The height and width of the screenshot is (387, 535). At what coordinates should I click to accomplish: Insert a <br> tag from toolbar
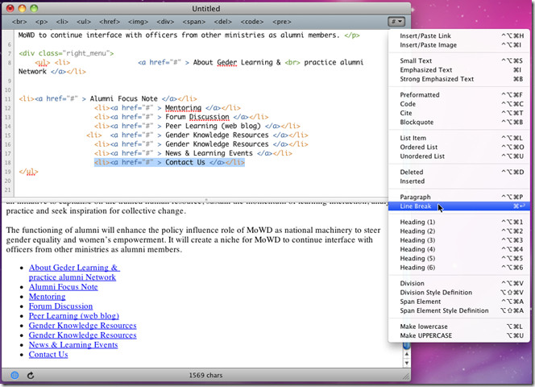click(19, 22)
